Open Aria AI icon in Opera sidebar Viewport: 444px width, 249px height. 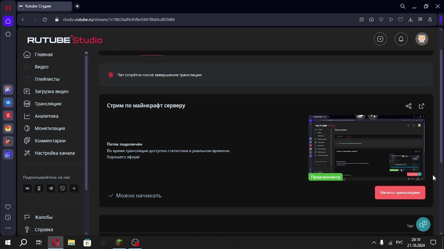click(8, 90)
